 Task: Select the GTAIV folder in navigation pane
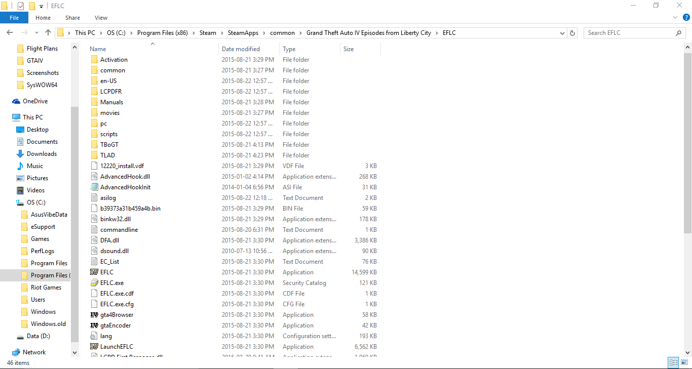point(35,61)
